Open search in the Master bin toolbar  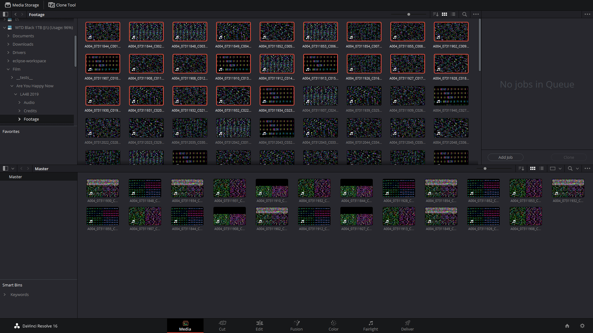coord(570,169)
